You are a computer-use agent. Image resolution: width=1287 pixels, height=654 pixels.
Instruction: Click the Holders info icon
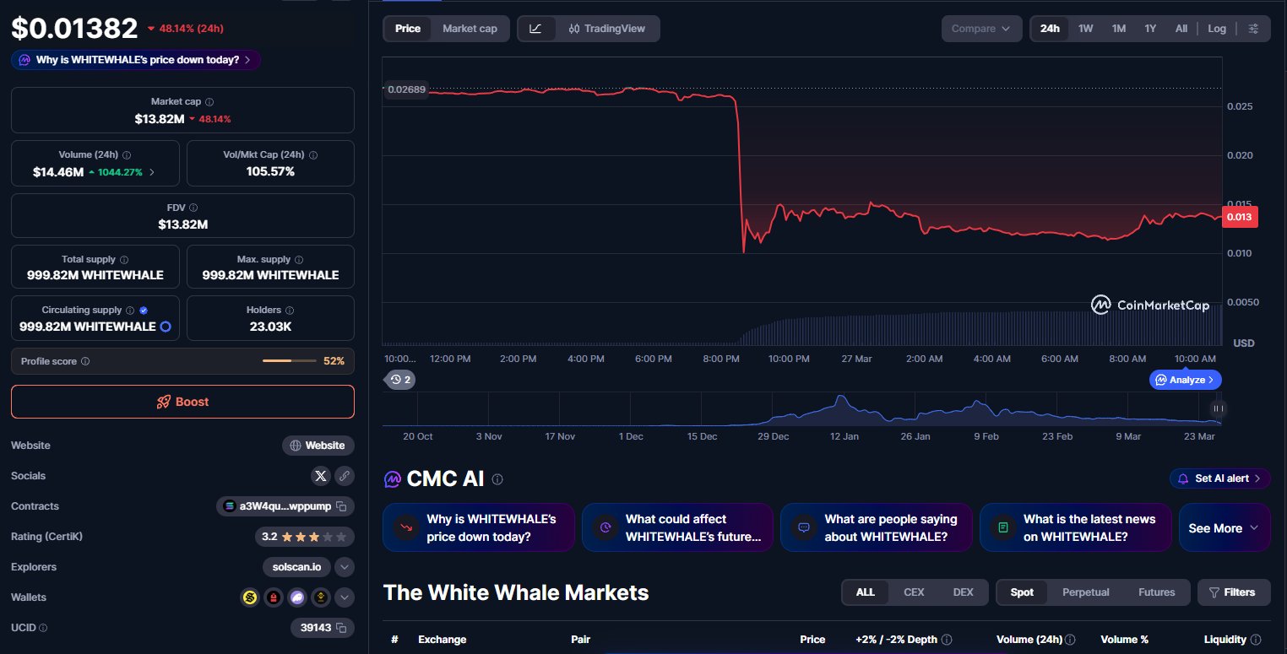pyautogui.click(x=290, y=311)
